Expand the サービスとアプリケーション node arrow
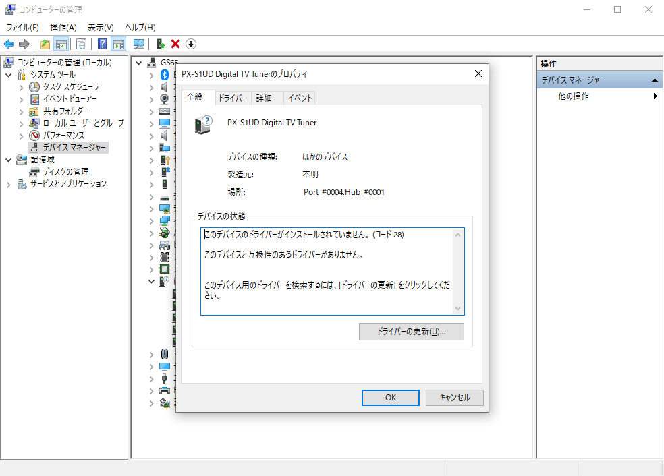664x476 pixels. click(x=9, y=185)
